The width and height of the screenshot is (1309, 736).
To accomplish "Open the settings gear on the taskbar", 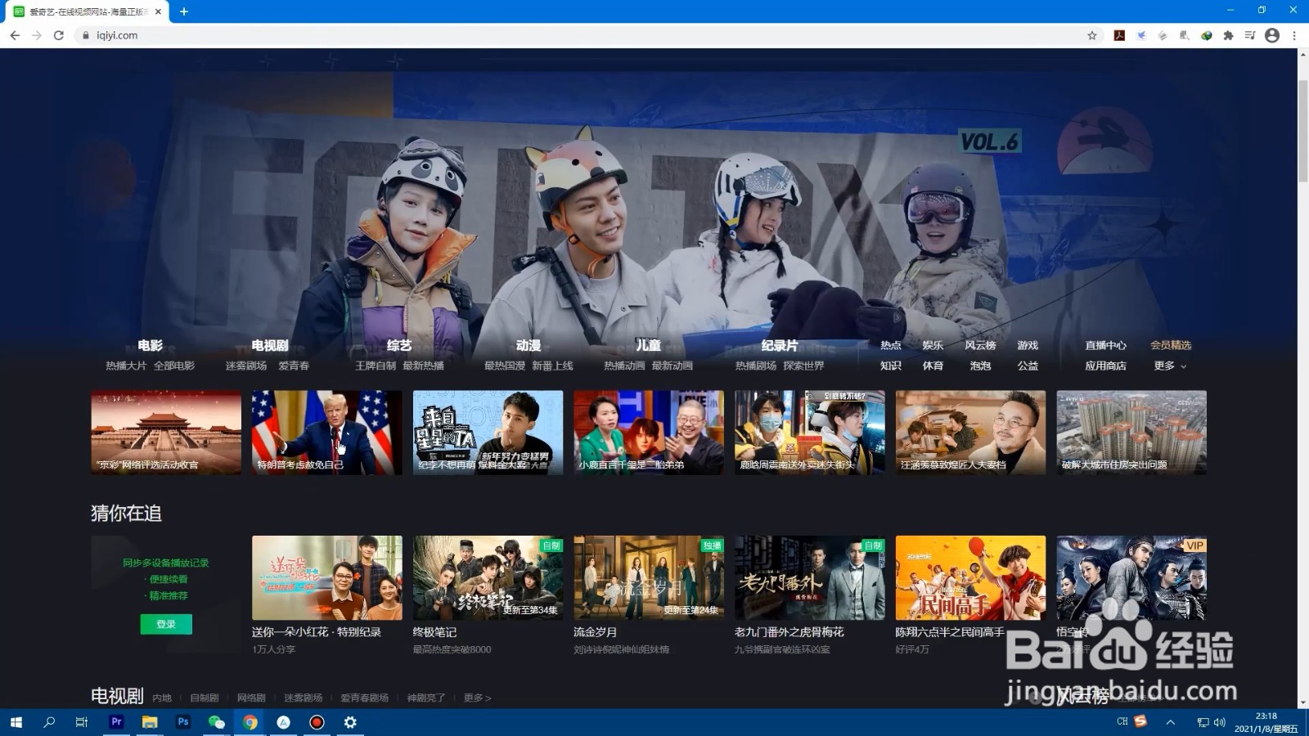I will (x=350, y=722).
